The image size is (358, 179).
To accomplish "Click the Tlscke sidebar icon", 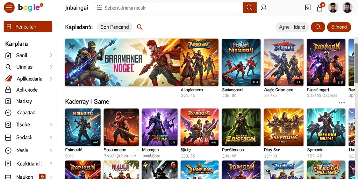I will 8,125.
